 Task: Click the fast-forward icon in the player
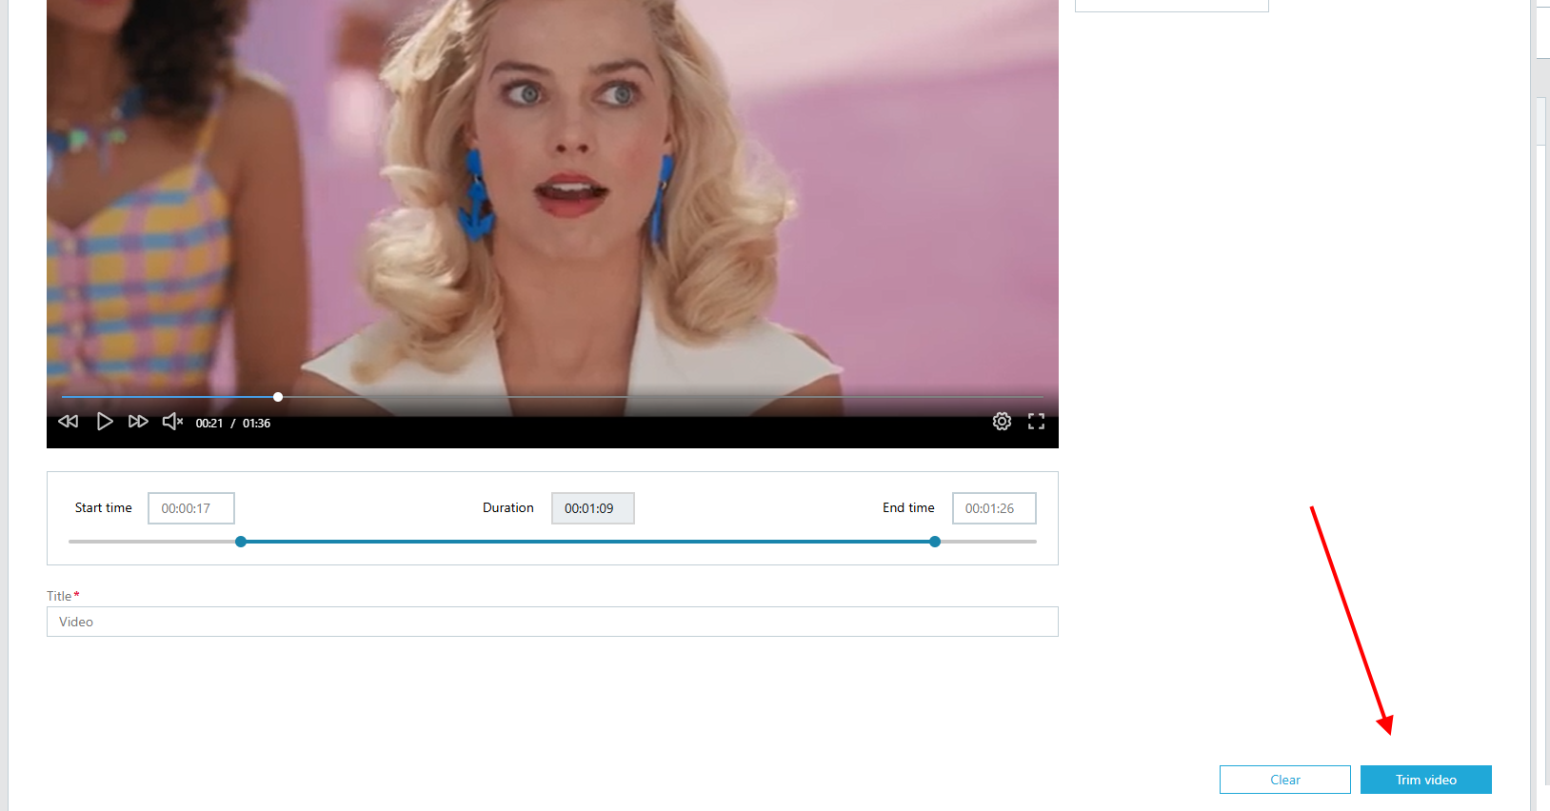tap(138, 422)
